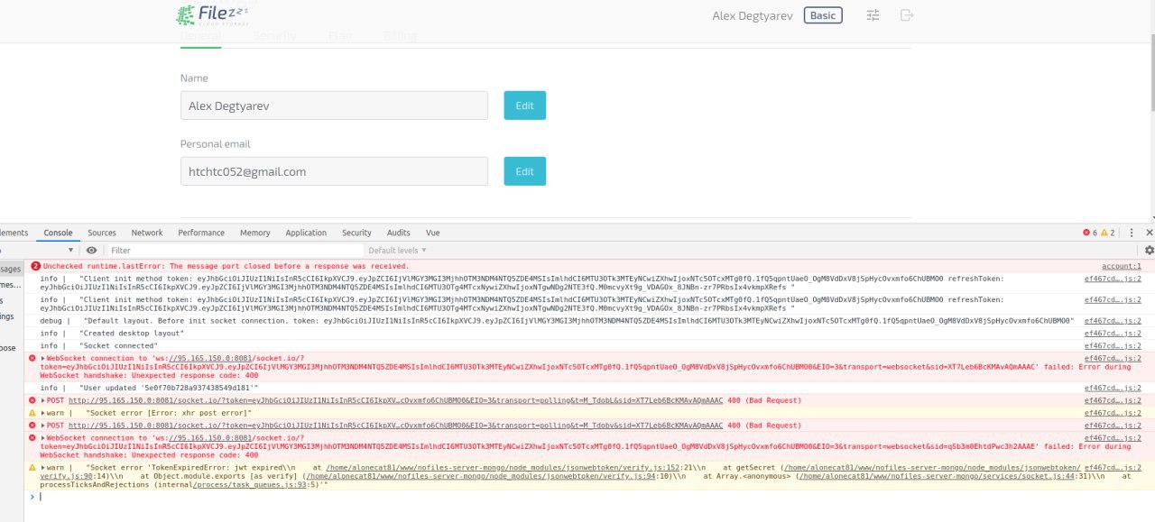Expand the TokenExpiredError warning entry
Viewport: 1155px width, 522px height.
(x=43, y=468)
